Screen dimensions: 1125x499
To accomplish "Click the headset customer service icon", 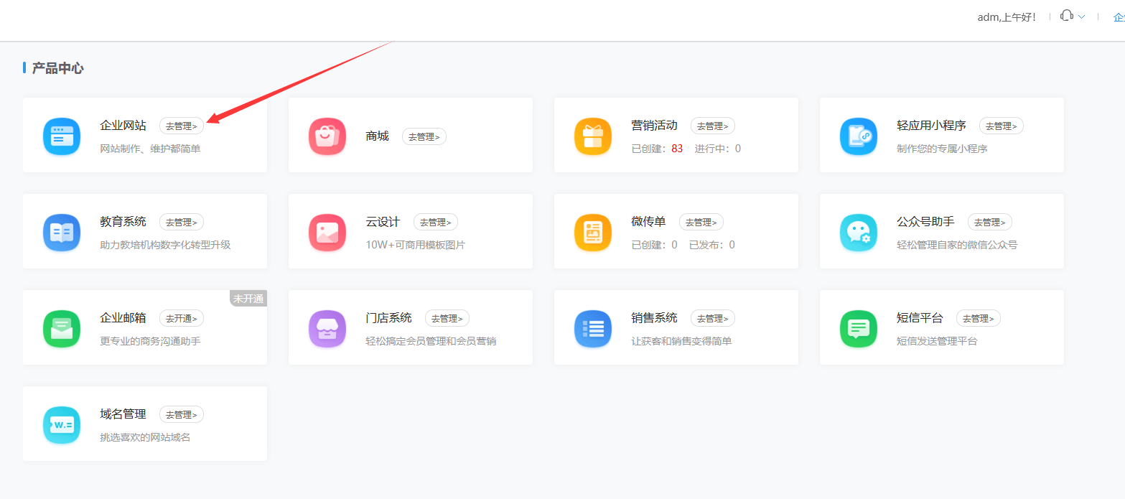I will 1067,16.
